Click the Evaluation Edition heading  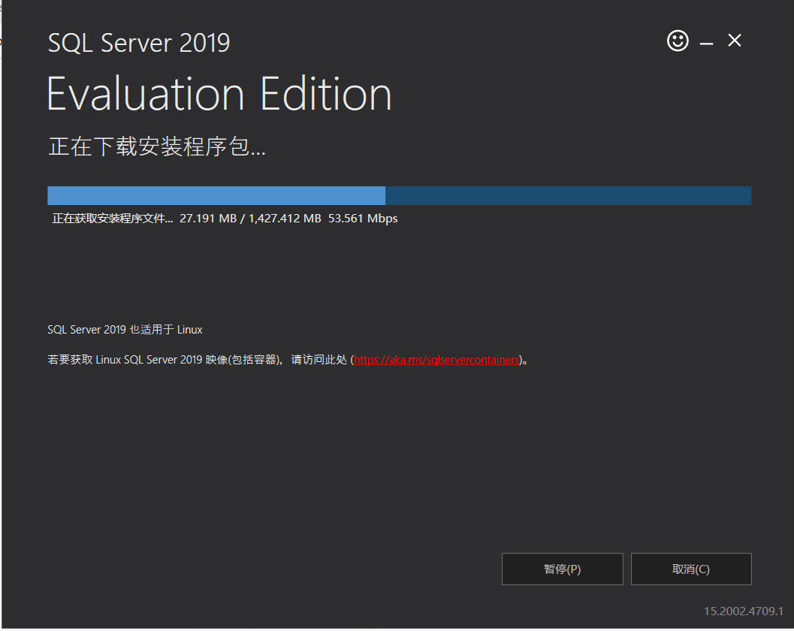coord(219,94)
